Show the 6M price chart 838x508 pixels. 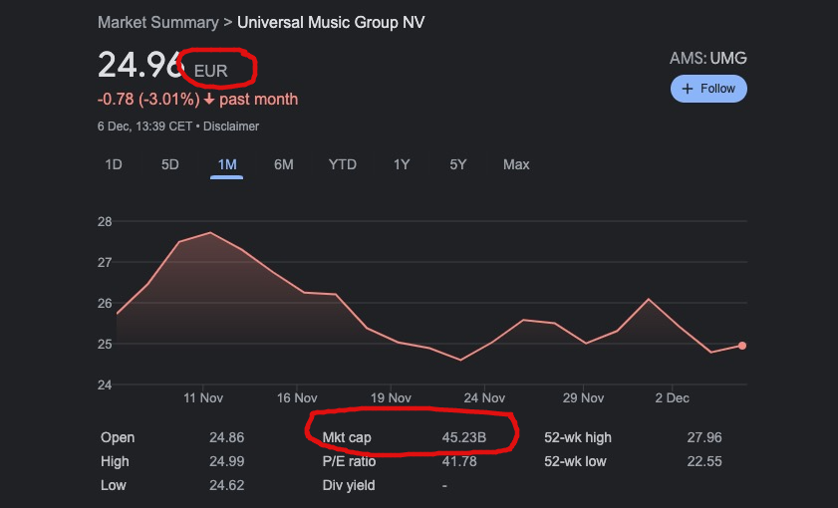284,164
